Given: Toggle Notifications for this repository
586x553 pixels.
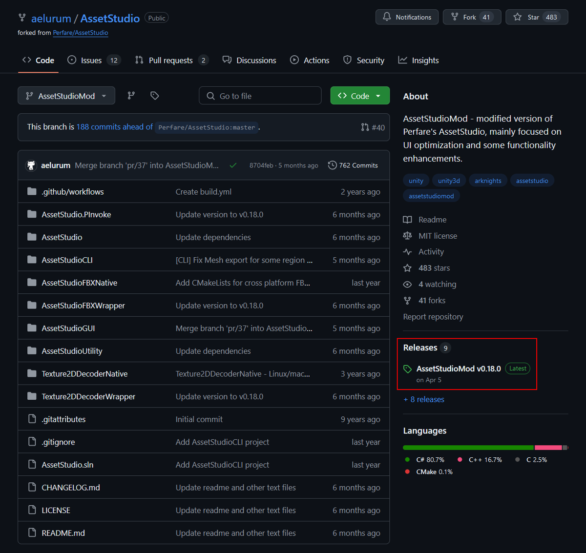Looking at the screenshot, I should [407, 17].
